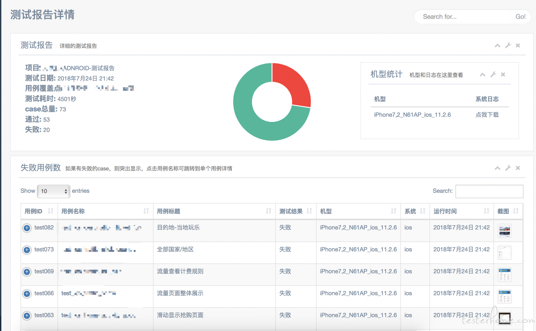536x331 pixels.
Task: Select the title cell 流量查看计费规则
Action: 180,271
